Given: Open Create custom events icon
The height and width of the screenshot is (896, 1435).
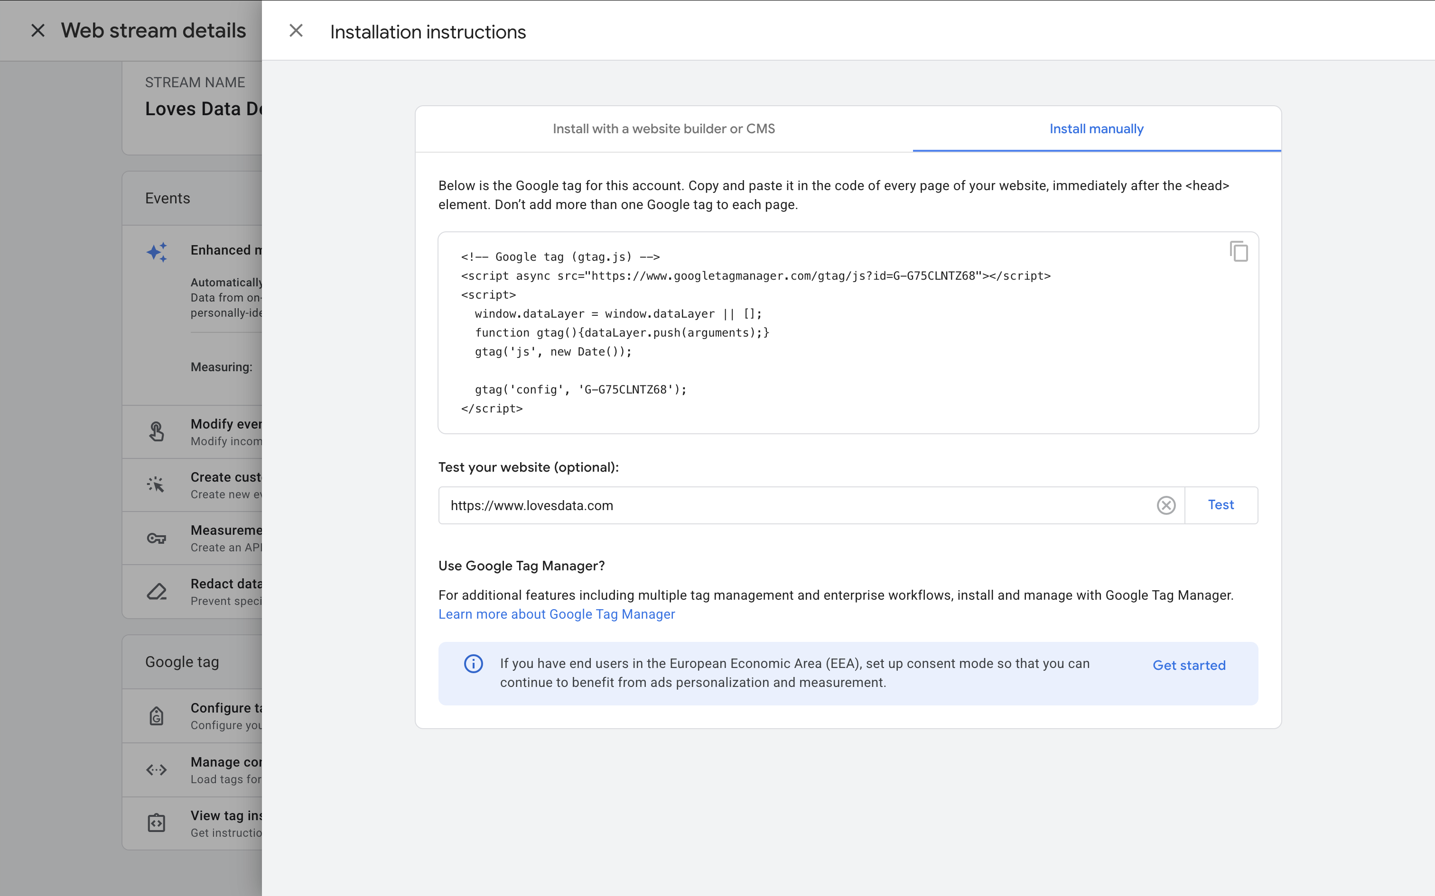Looking at the screenshot, I should [x=156, y=485].
